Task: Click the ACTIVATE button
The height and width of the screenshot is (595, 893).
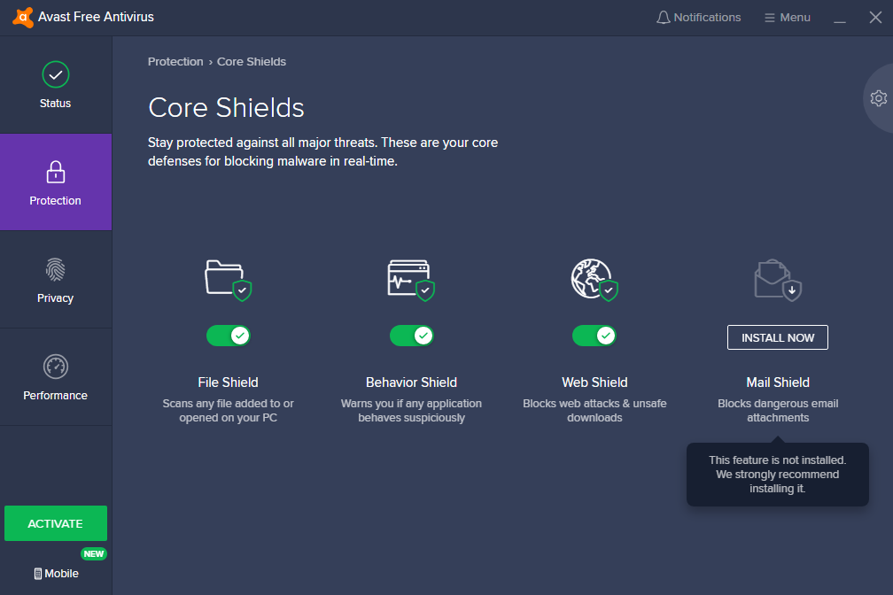Action: point(56,523)
